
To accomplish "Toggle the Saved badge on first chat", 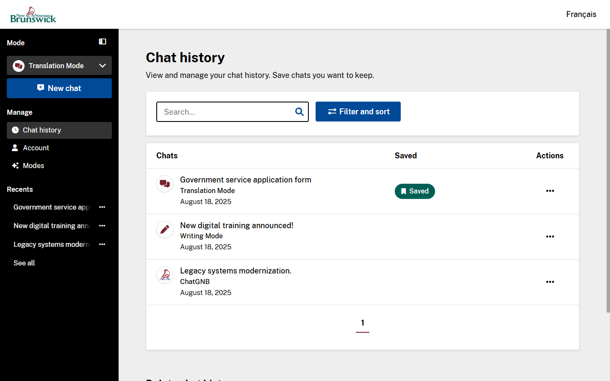I will tap(415, 191).
